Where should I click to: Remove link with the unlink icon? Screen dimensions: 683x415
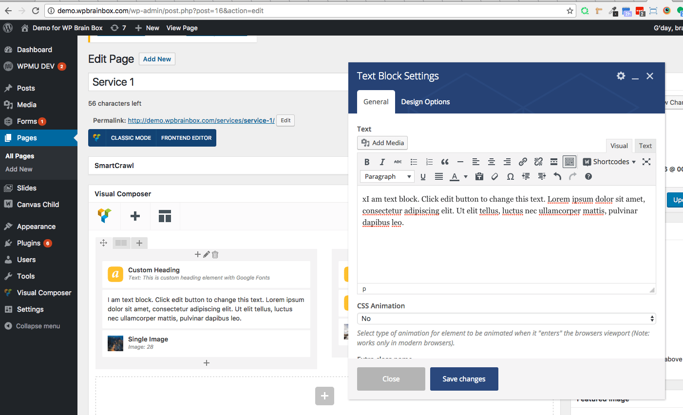coord(538,162)
